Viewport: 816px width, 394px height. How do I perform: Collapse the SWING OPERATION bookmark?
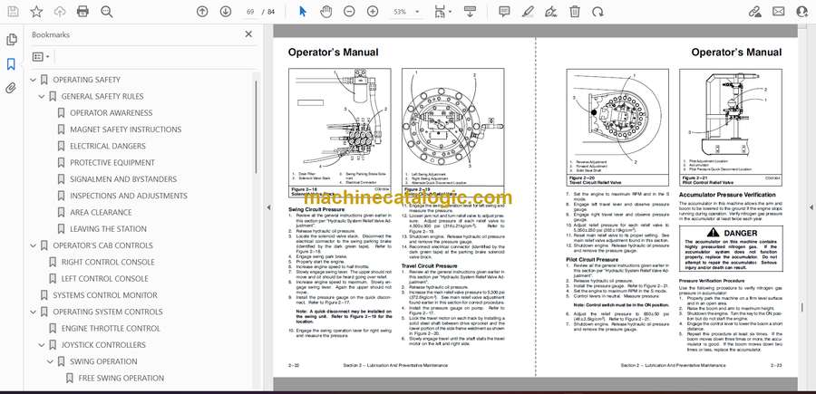50,361
